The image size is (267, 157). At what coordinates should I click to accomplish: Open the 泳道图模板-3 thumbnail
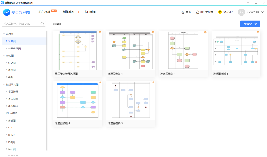point(236,51)
